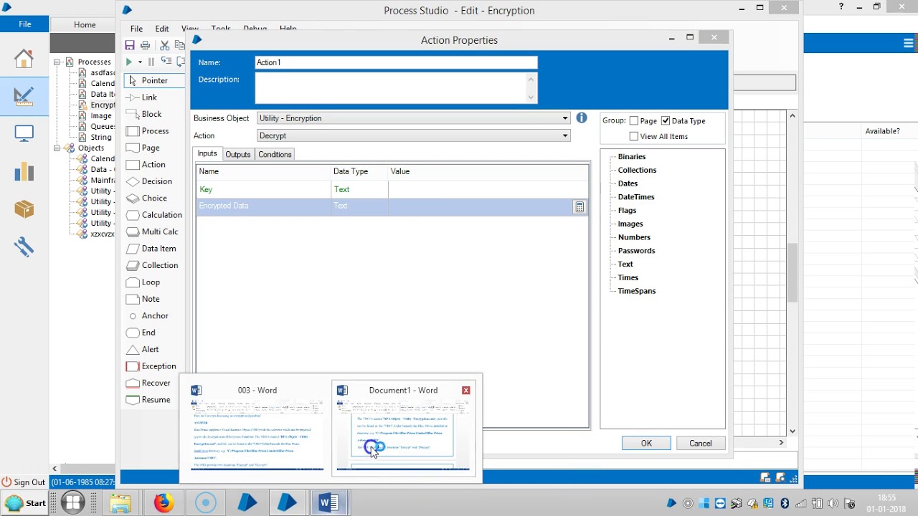Open the File menu in Process Studio
This screenshot has height=516, width=918.
click(x=136, y=29)
